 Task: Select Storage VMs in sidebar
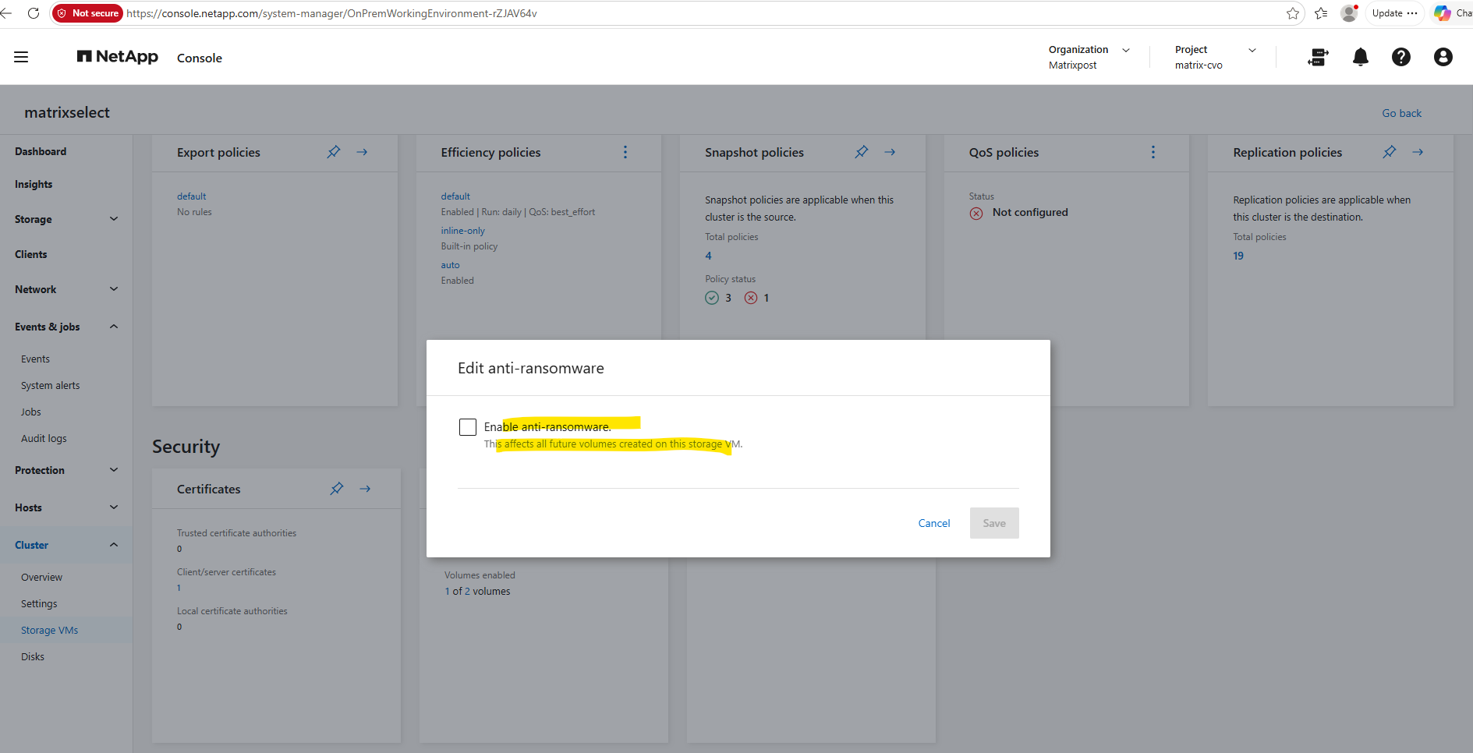pyautogui.click(x=49, y=630)
